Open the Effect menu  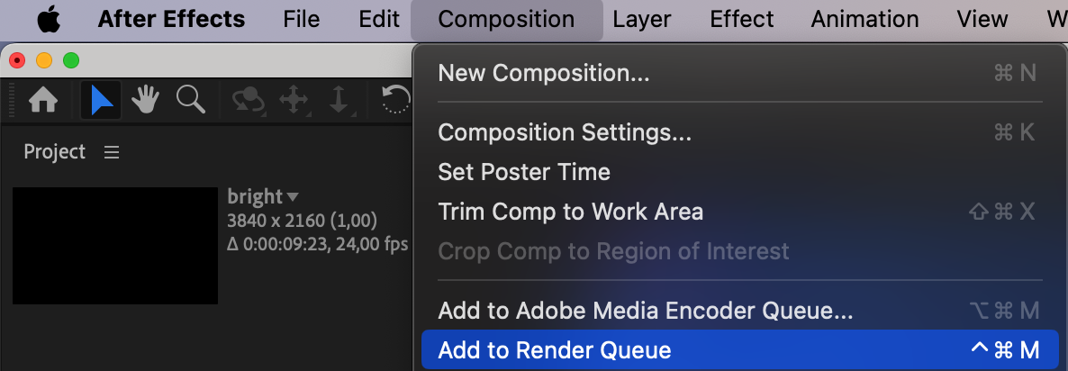[x=742, y=19]
